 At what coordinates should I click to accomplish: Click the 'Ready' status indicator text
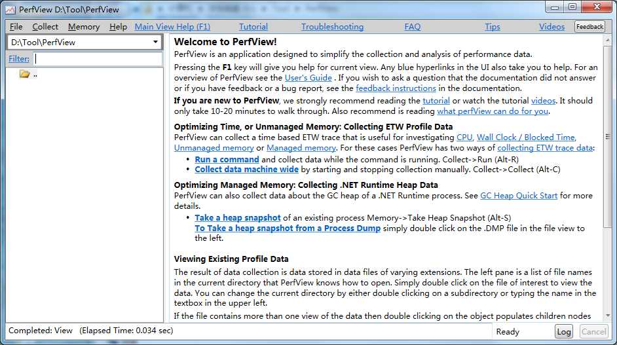tap(508, 332)
